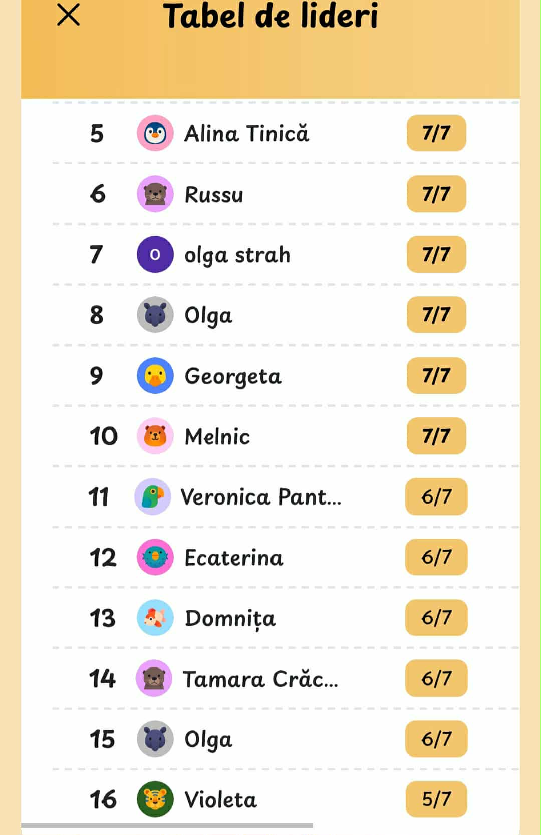Open rank 8 Olga's name
The height and width of the screenshot is (835, 541).
[x=208, y=315]
